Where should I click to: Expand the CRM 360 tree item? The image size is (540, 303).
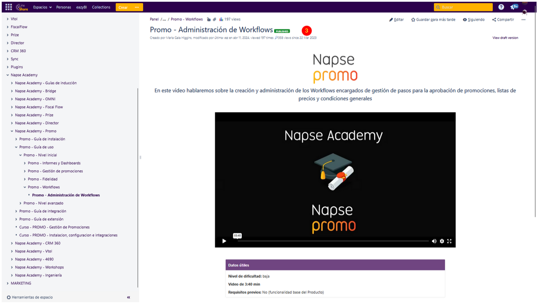[8, 51]
